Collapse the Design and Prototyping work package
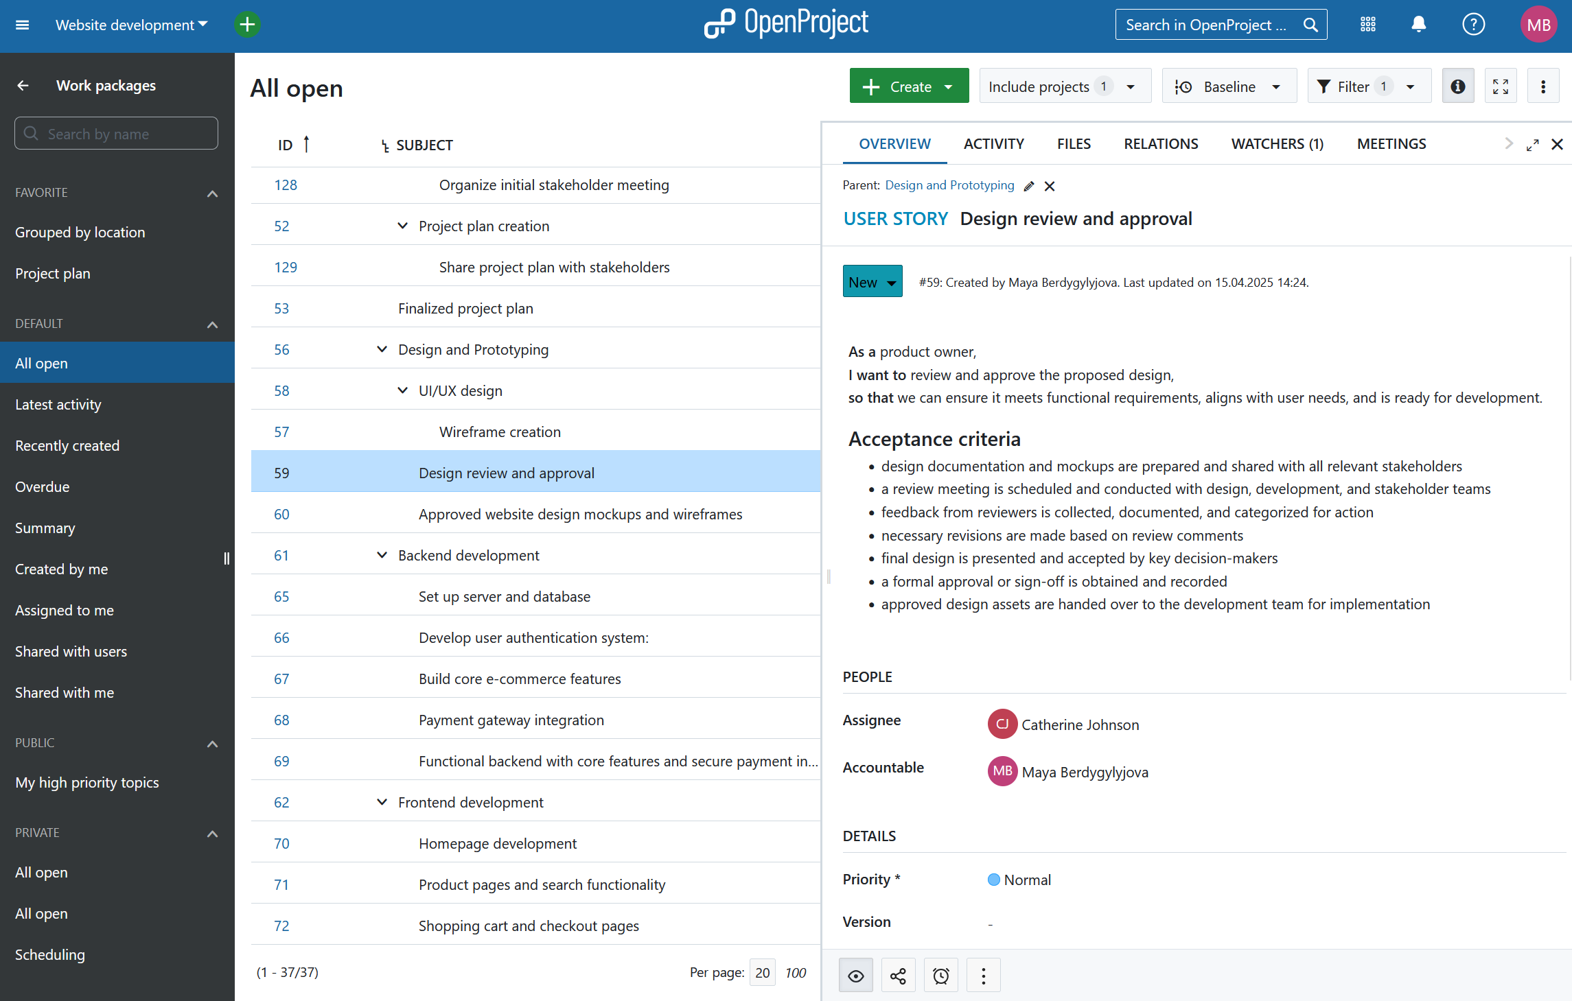The height and width of the screenshot is (1001, 1572). coord(382,349)
